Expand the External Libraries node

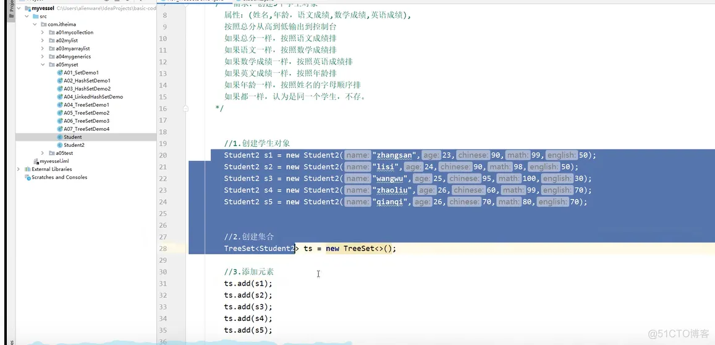19,169
